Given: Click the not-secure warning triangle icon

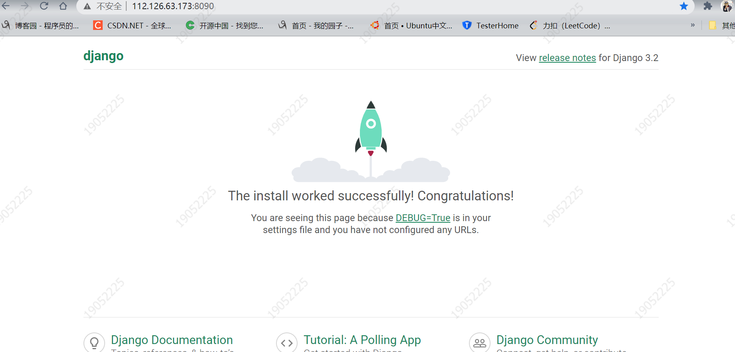Looking at the screenshot, I should [87, 6].
